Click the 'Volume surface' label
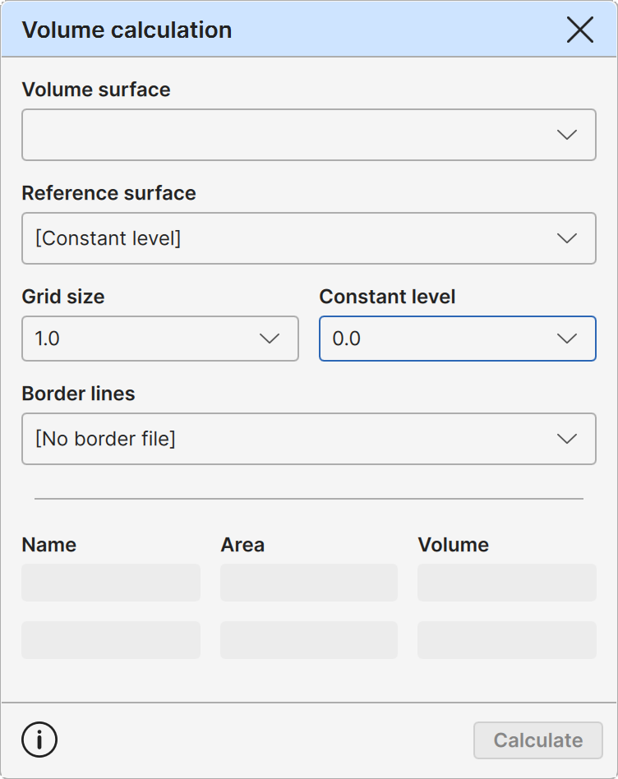 tap(96, 90)
